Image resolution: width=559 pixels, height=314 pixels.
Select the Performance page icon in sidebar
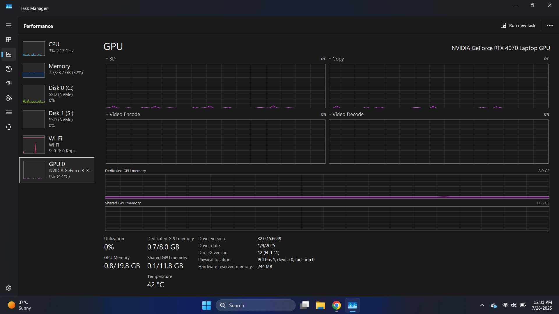pos(9,54)
